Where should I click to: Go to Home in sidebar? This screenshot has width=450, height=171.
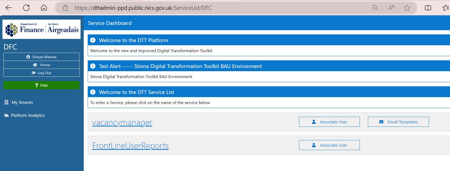pos(41,65)
